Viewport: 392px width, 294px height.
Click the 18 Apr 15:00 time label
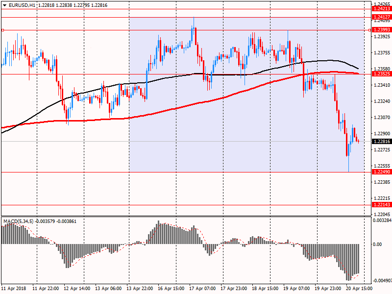click(x=265, y=289)
